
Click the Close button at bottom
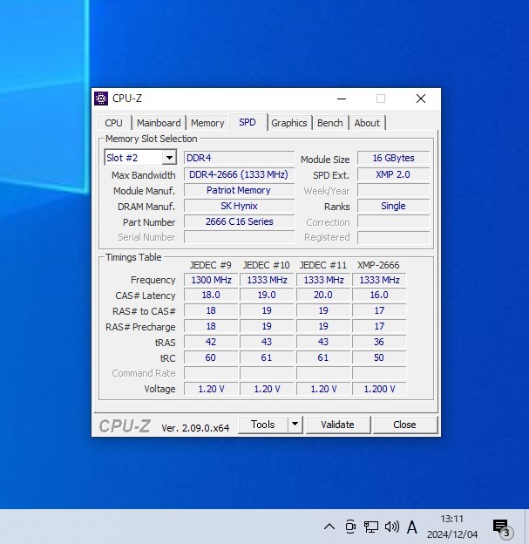coord(404,425)
